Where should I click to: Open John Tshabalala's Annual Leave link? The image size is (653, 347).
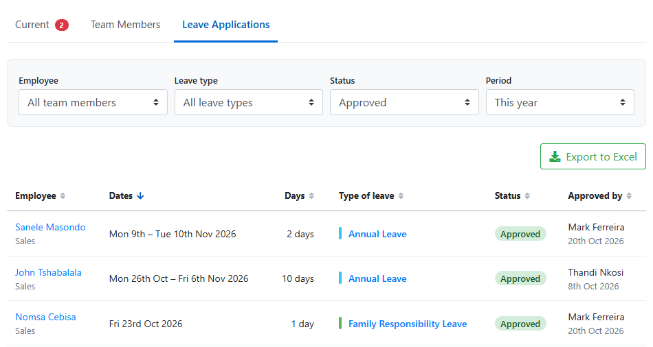click(377, 278)
